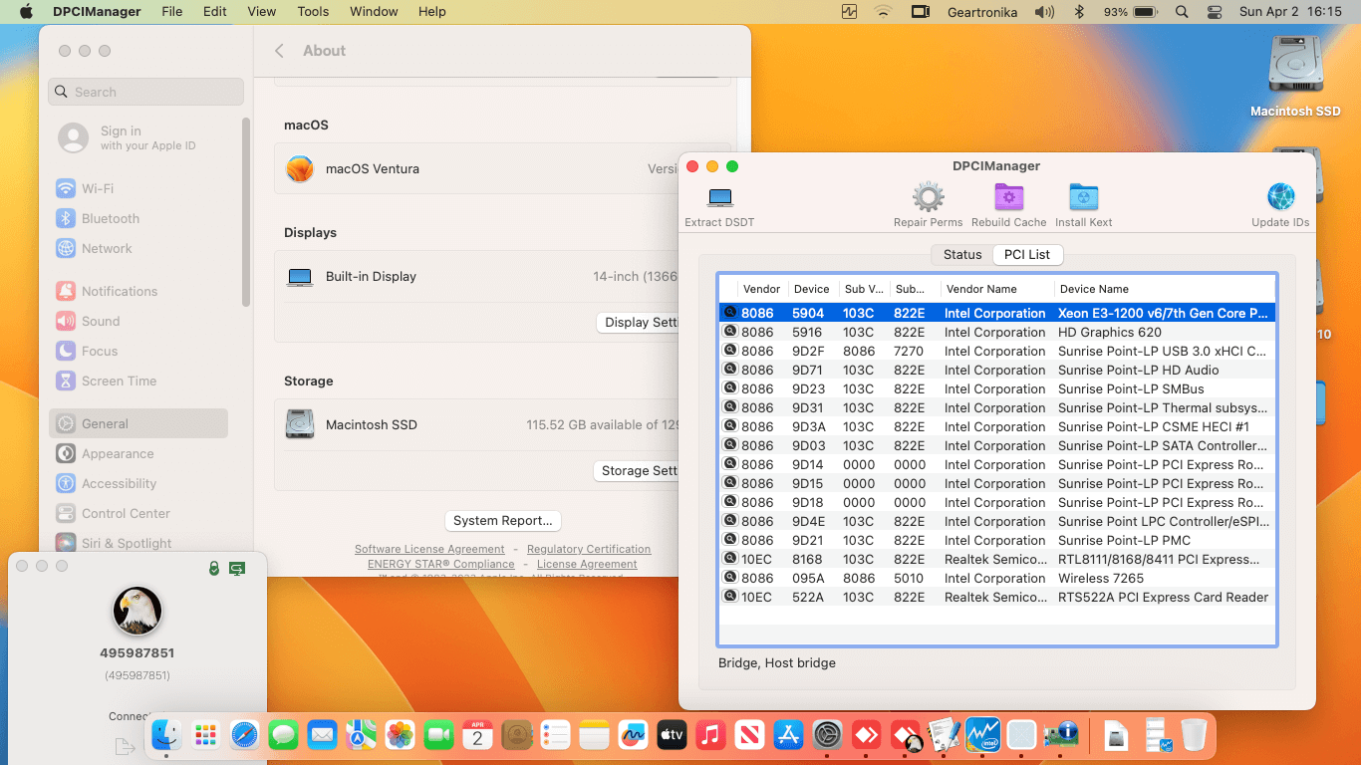
Task: Open the View menu
Action: 262,12
